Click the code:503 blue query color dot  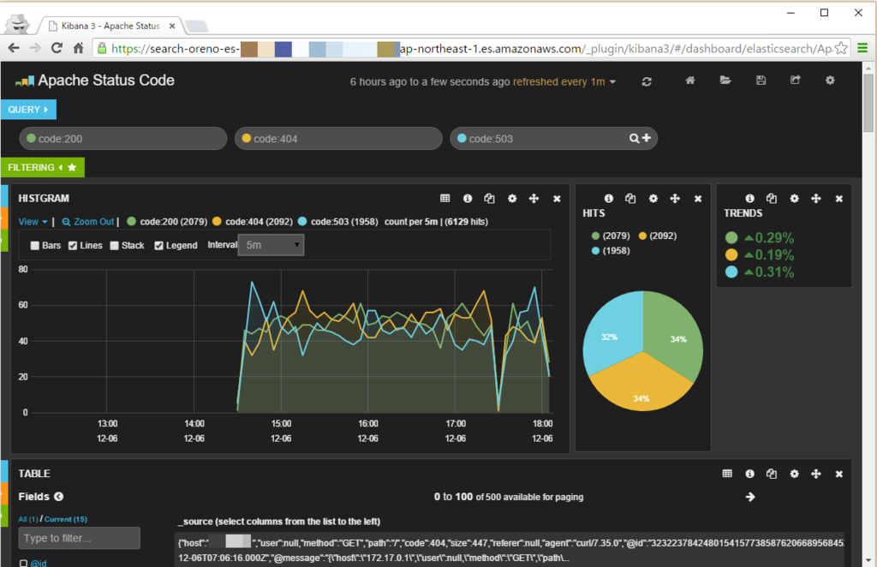click(x=462, y=138)
